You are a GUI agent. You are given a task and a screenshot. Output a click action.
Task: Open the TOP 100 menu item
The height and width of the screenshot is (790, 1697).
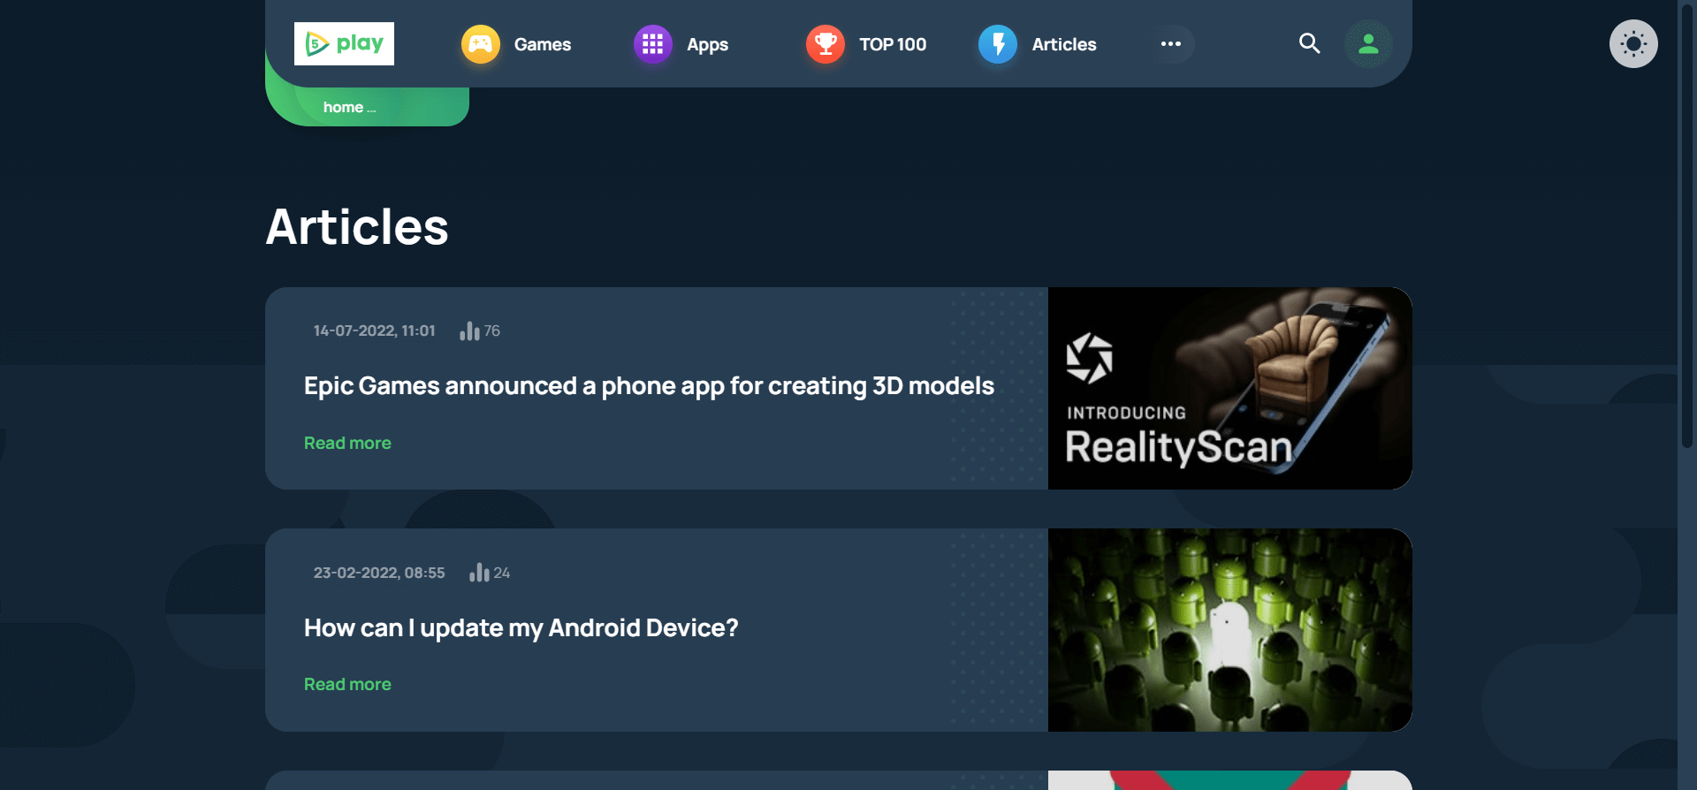pyautogui.click(x=892, y=44)
